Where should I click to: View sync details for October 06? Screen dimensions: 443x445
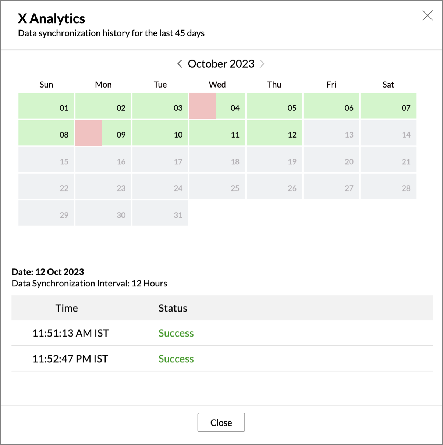pyautogui.click(x=332, y=106)
